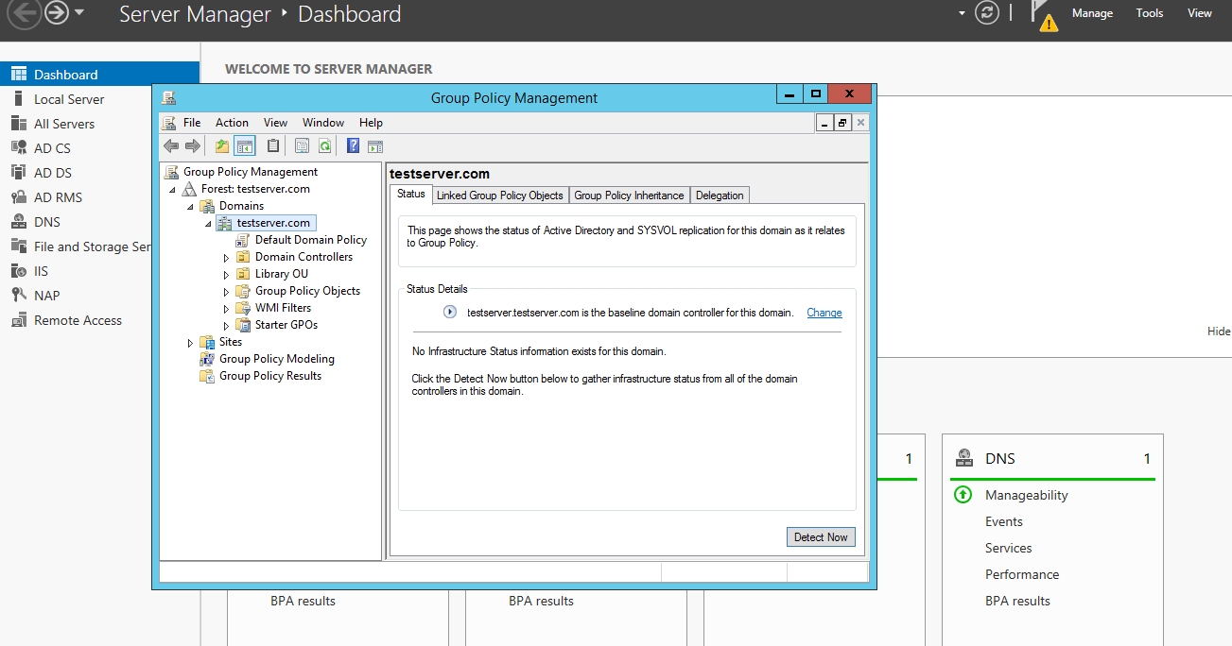1232x646 pixels.
Task: Switch to the Linked Group Policy Objects tab
Action: 499,195
